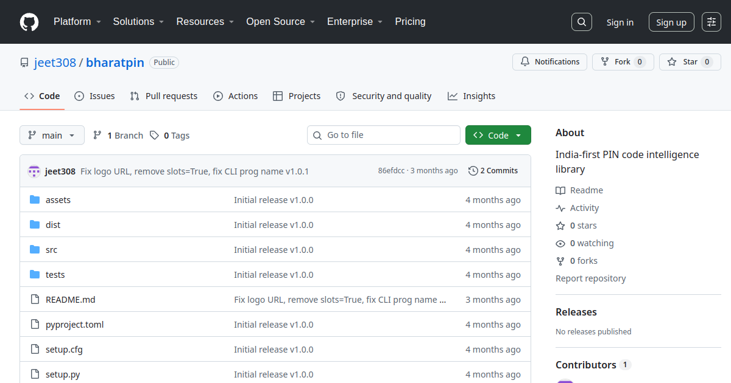Click the Notifications button

(550, 62)
